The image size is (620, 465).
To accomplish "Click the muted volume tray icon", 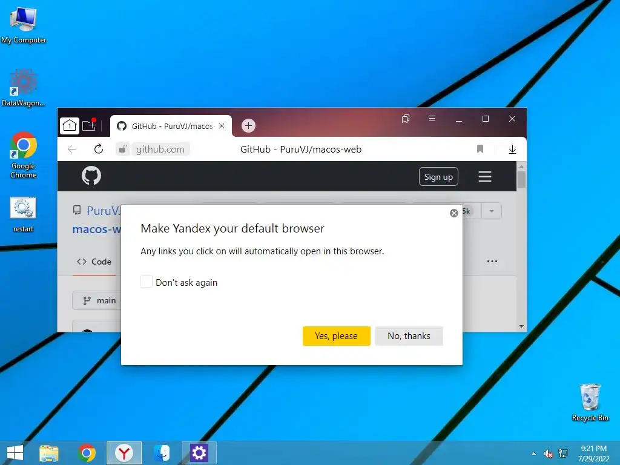I will (548, 453).
